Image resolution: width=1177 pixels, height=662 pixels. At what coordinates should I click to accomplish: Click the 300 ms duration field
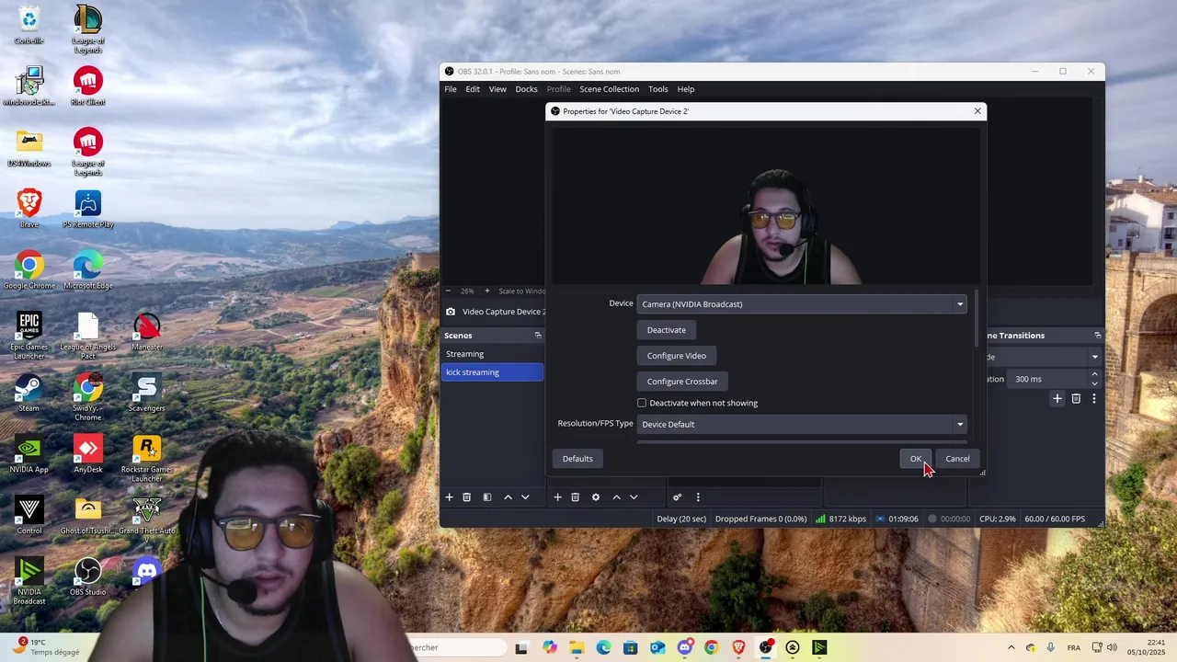1048,379
